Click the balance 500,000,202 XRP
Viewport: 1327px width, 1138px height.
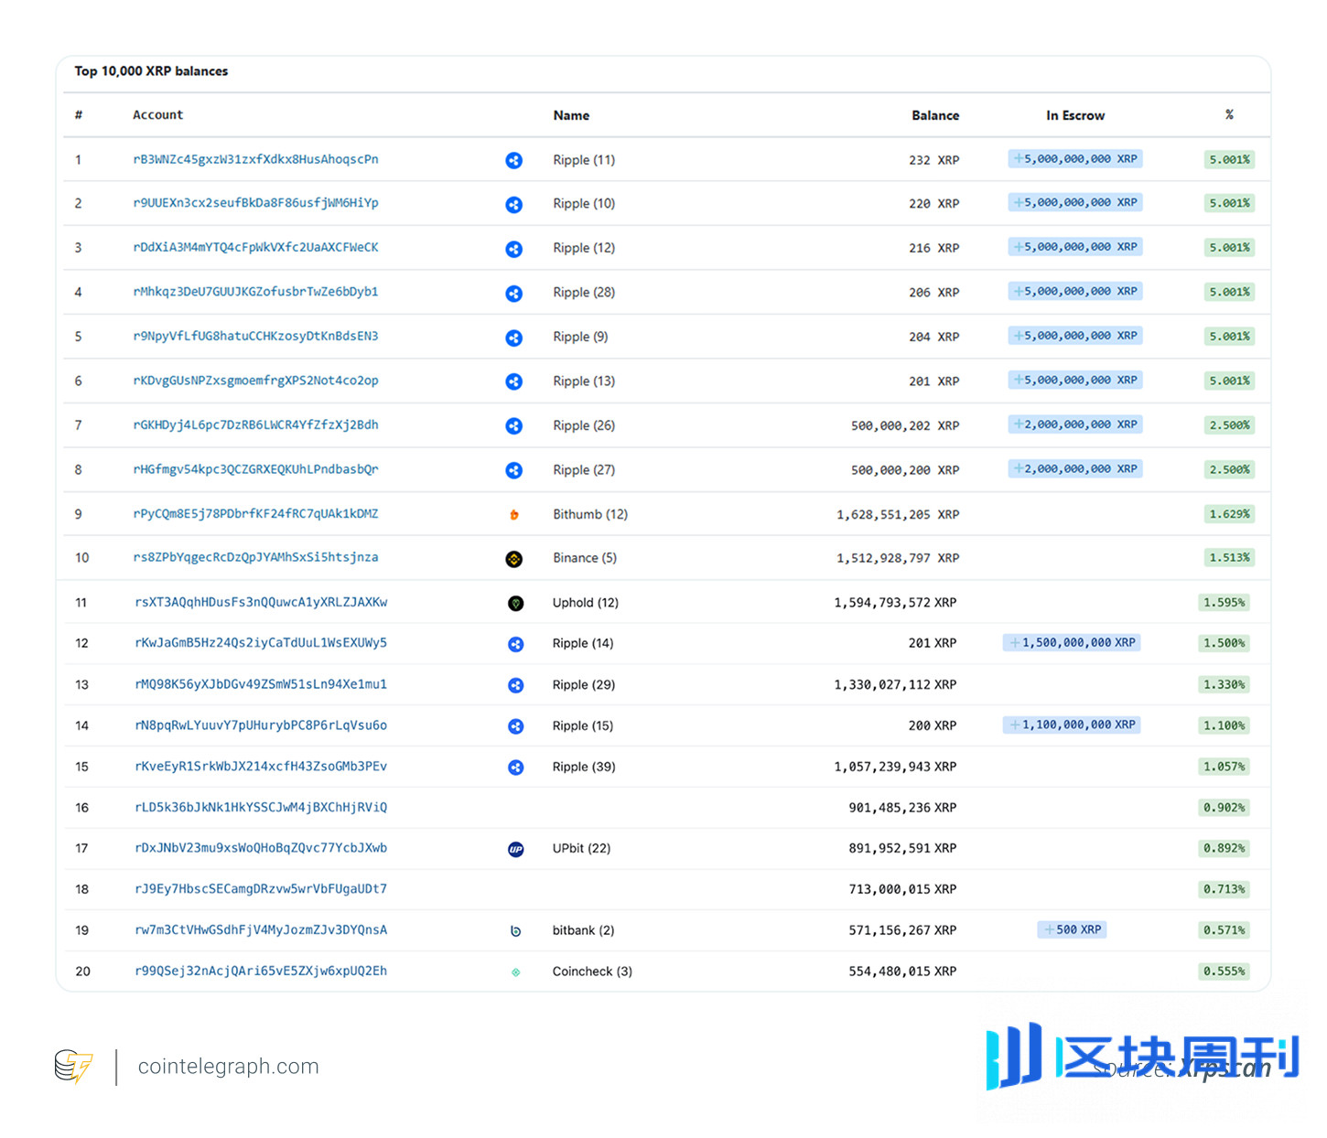pos(905,426)
